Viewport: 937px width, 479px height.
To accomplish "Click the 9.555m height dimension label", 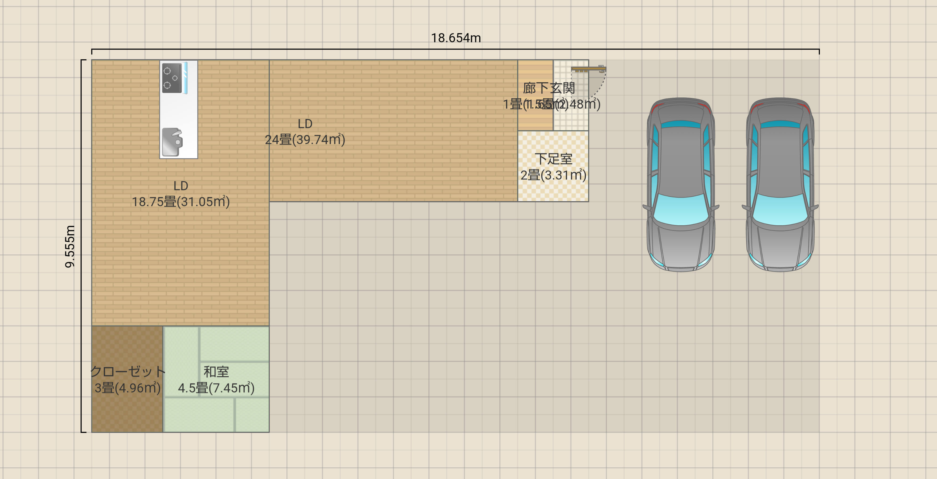I will [69, 246].
